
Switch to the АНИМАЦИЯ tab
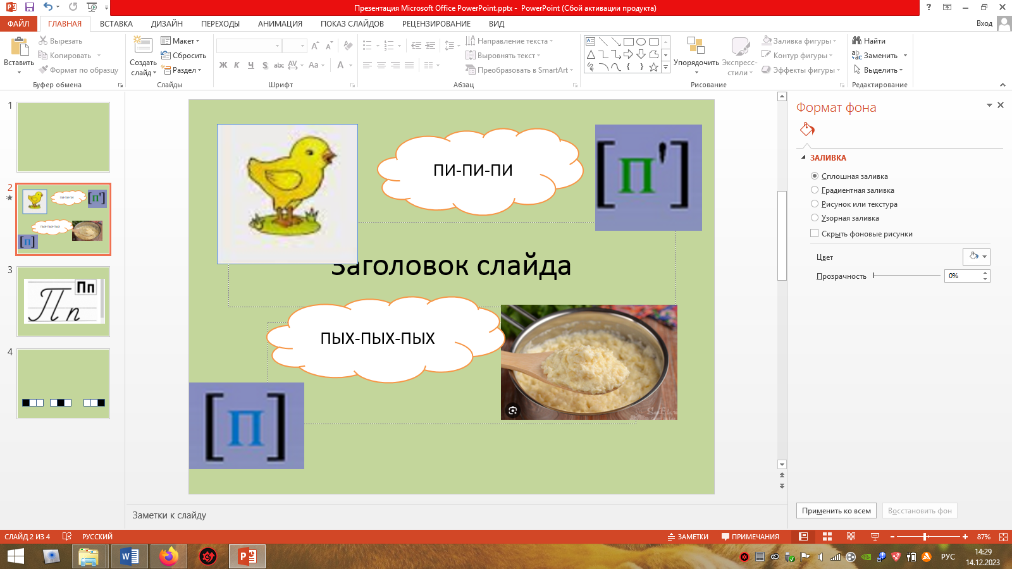280,23
